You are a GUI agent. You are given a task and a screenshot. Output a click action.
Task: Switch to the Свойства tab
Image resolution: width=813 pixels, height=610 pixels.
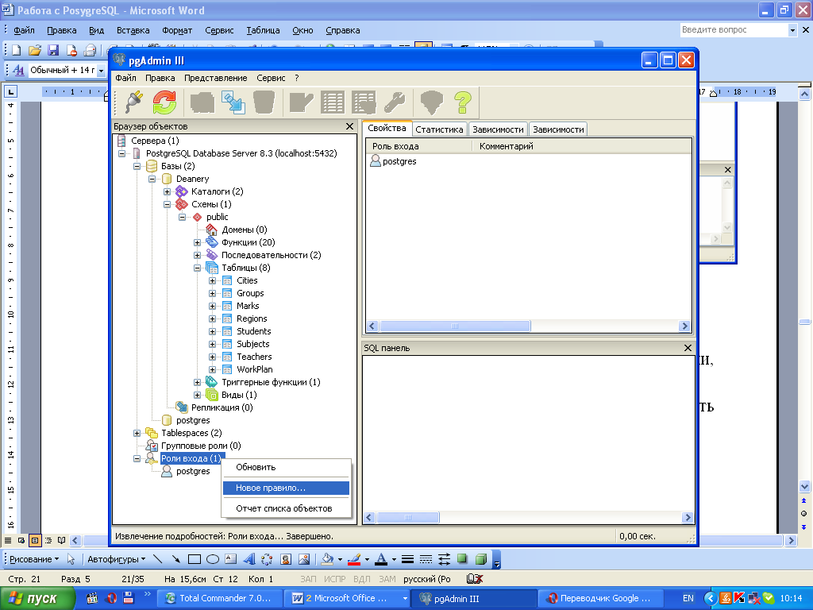point(387,128)
